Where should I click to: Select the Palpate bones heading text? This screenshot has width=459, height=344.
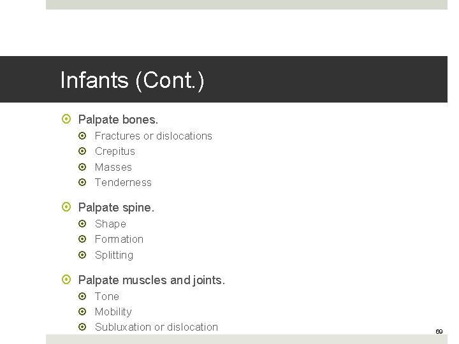(x=118, y=119)
